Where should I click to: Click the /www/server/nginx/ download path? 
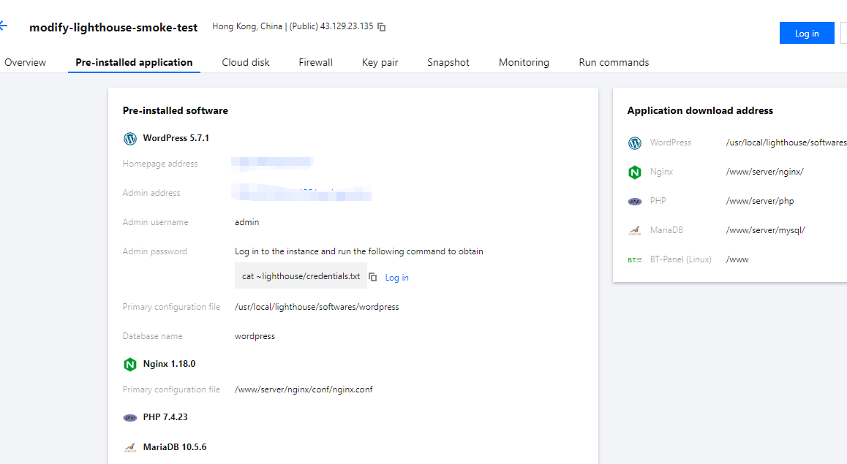click(x=765, y=172)
